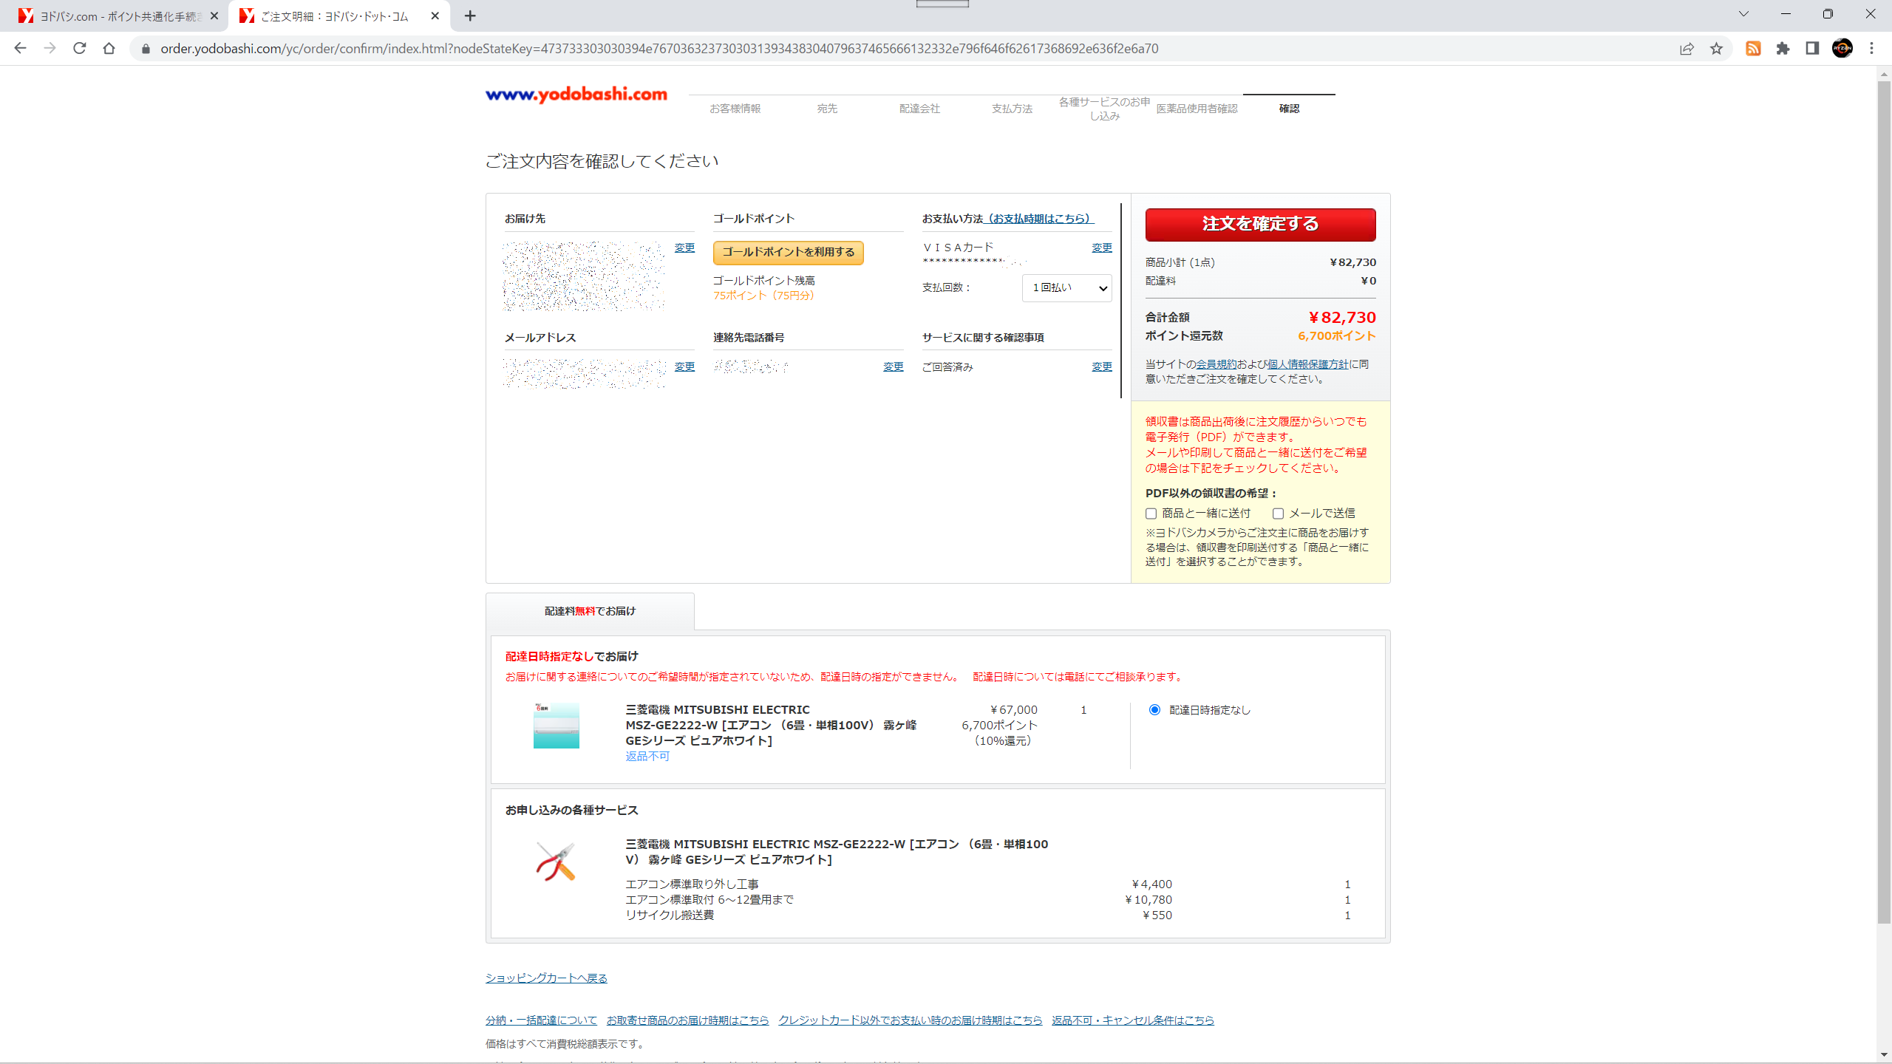Go to 医薬品使用者確認 step
Viewport: 1892px width, 1064px height.
pos(1197,109)
